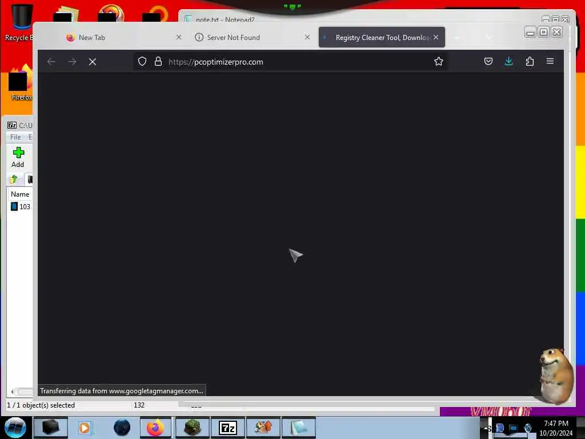Open Windows Start menu orb
Image resolution: width=585 pixels, height=439 pixels.
point(15,428)
